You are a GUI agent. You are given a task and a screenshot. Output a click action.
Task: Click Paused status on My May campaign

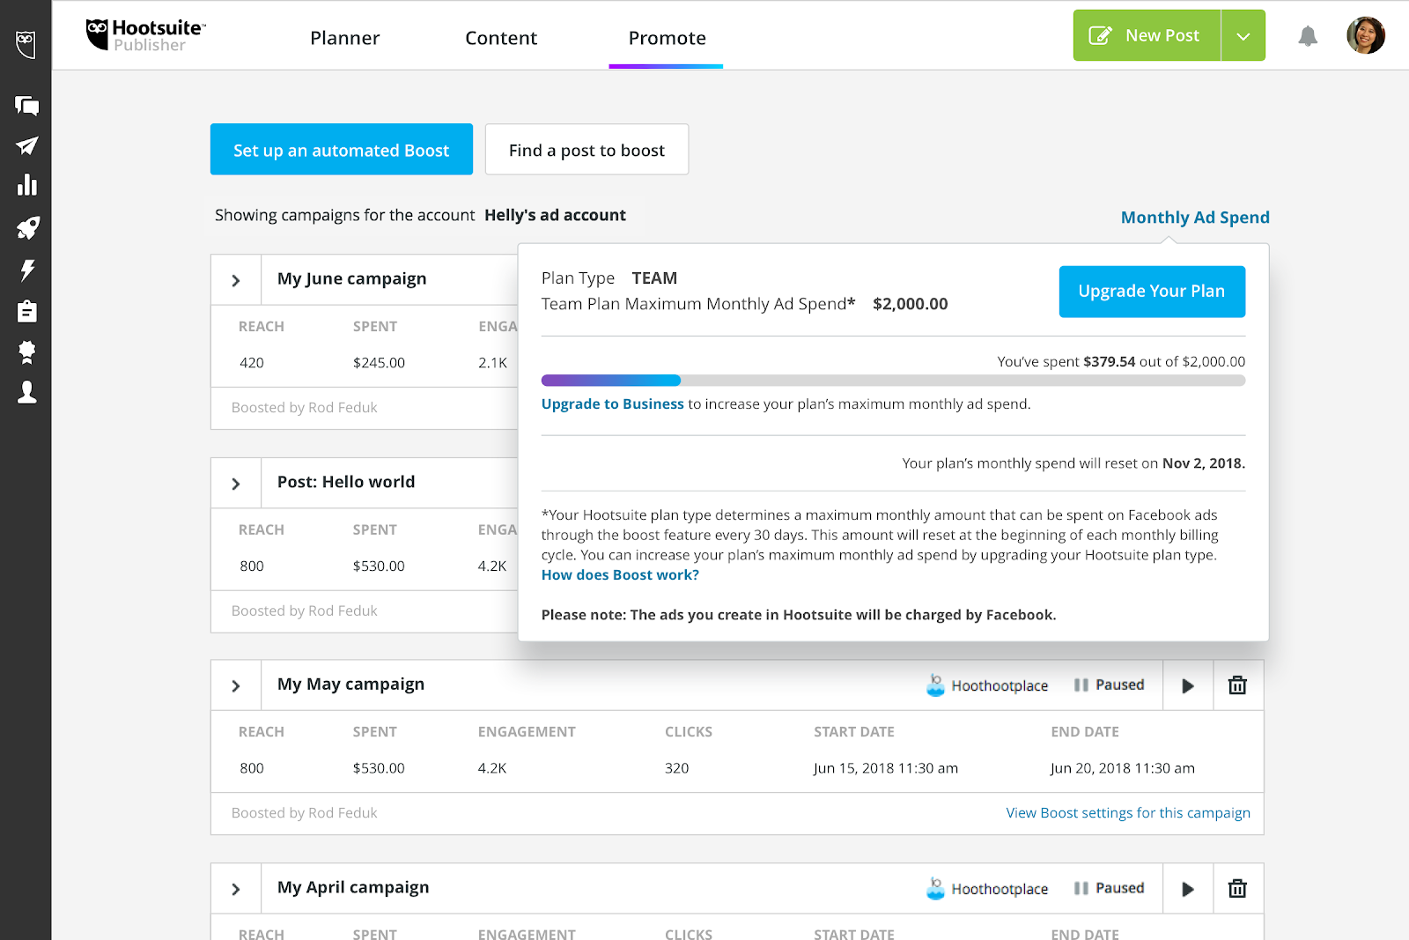tap(1109, 685)
